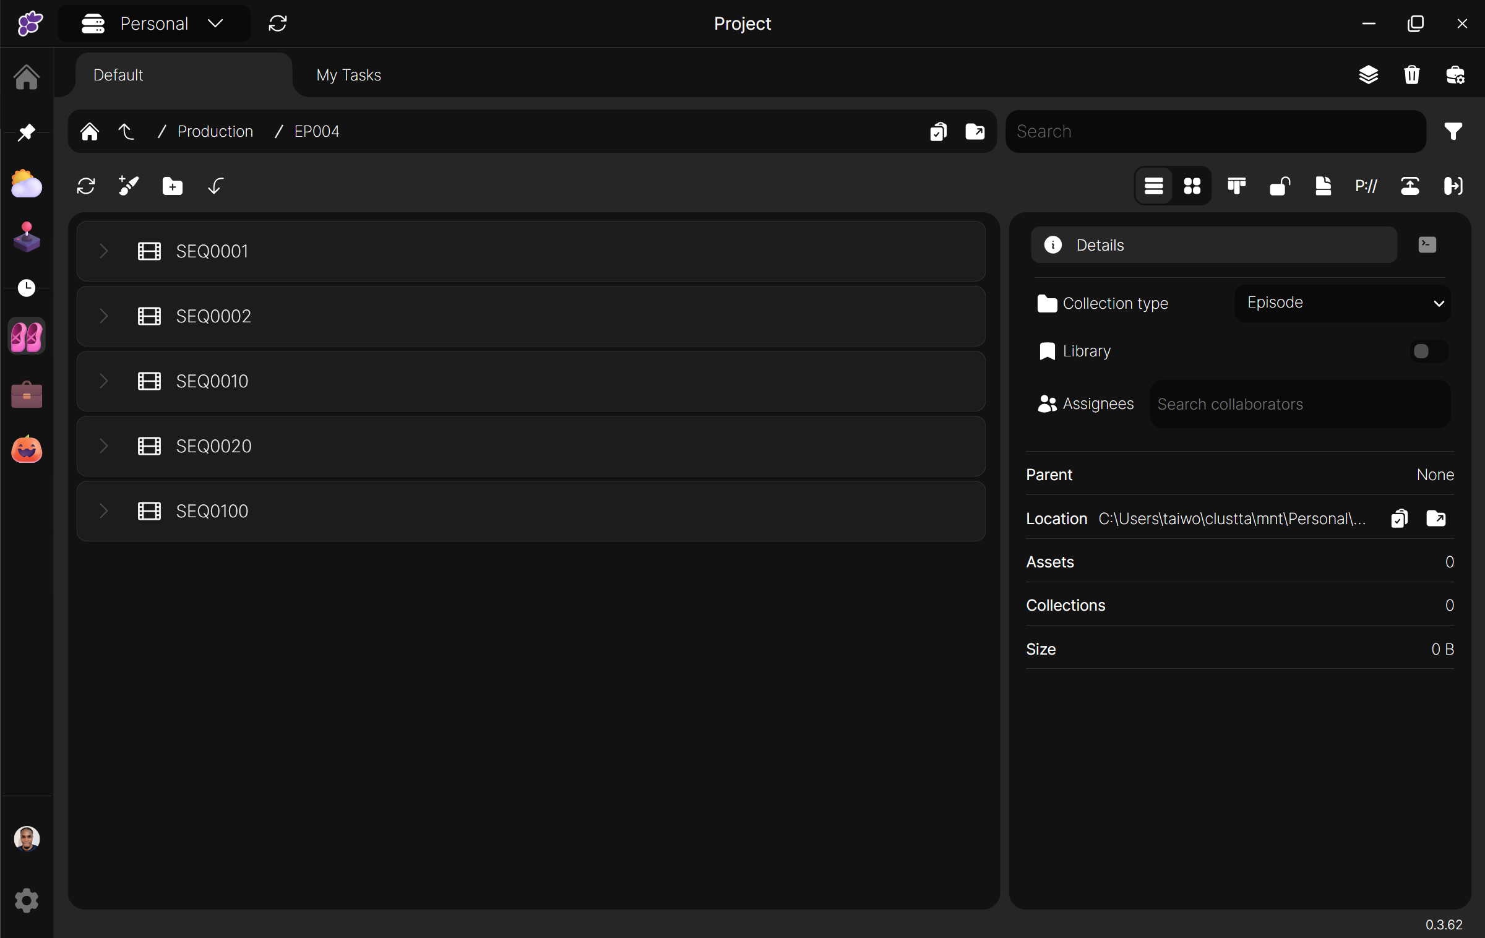The width and height of the screenshot is (1485, 938).
Task: Open the clock icon in sidebar
Action: [26, 288]
